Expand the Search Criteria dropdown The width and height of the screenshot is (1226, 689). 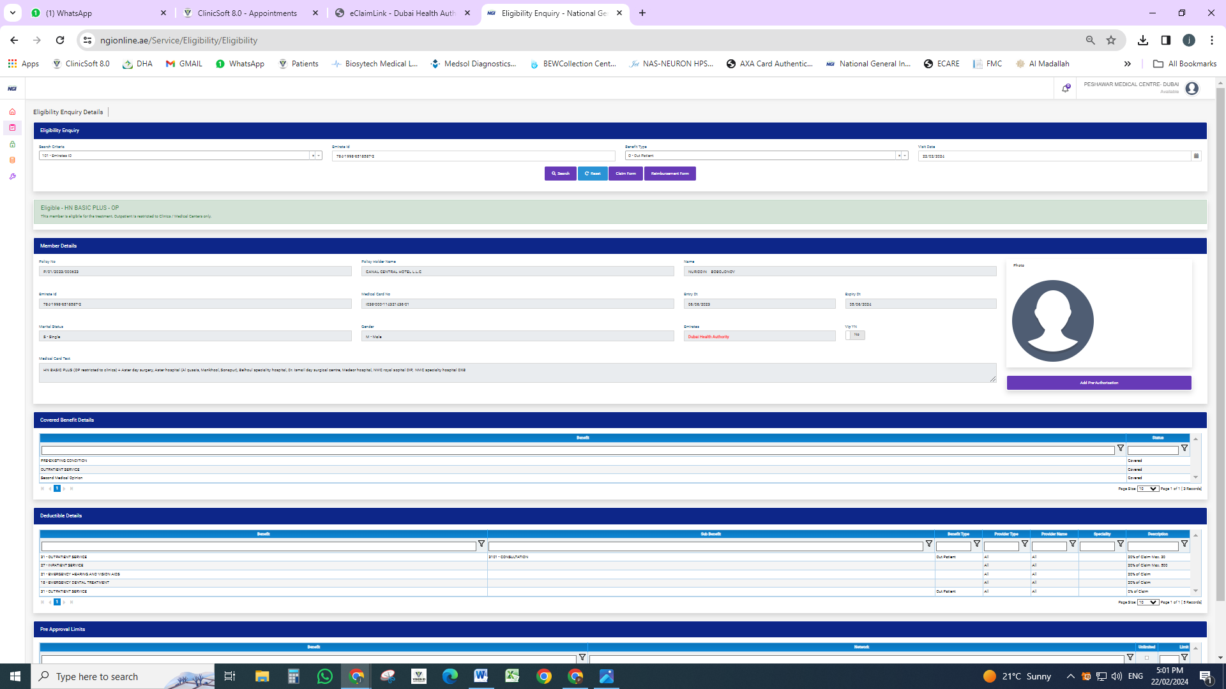tap(319, 156)
